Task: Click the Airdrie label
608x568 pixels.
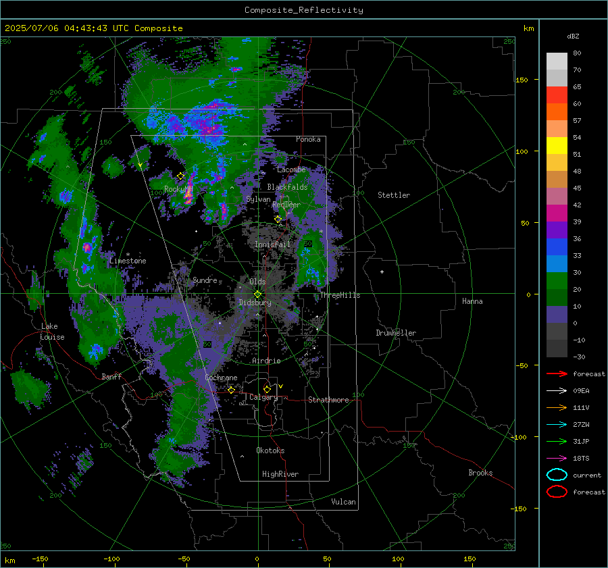Action: click(266, 361)
